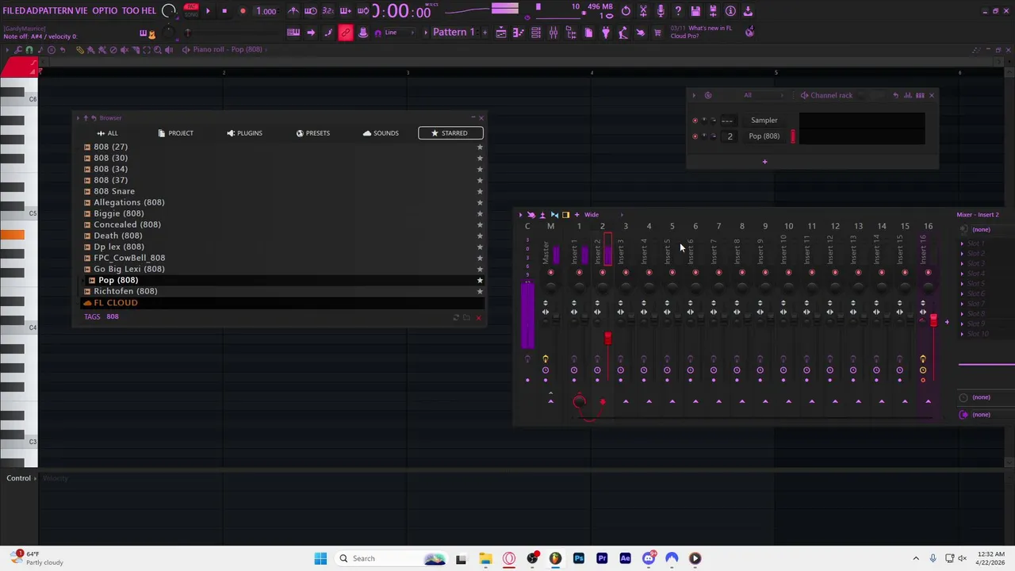Click the shopping cart content store icon
The height and width of the screenshot is (571, 1015).
(657, 33)
